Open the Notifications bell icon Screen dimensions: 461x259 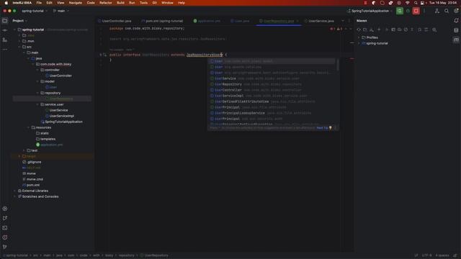click(456, 21)
